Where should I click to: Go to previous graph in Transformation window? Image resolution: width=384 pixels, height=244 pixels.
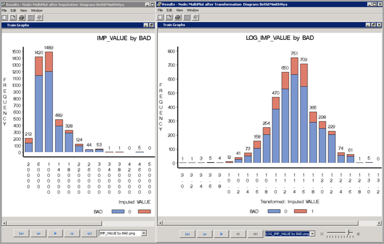205,234
